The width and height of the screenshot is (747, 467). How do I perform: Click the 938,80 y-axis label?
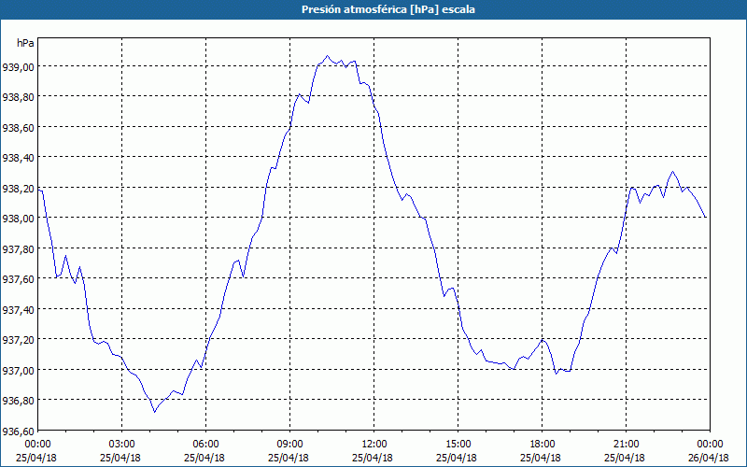tap(18, 97)
